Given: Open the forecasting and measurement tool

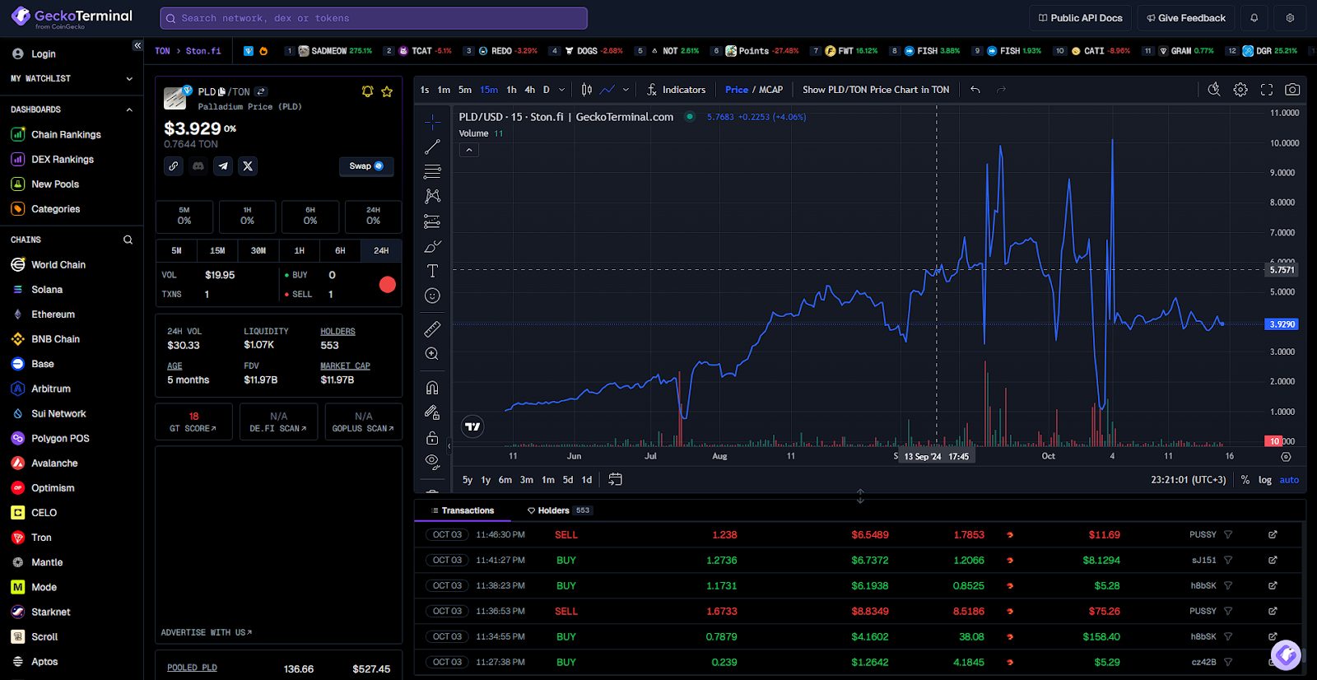Looking at the screenshot, I should pos(432,221).
